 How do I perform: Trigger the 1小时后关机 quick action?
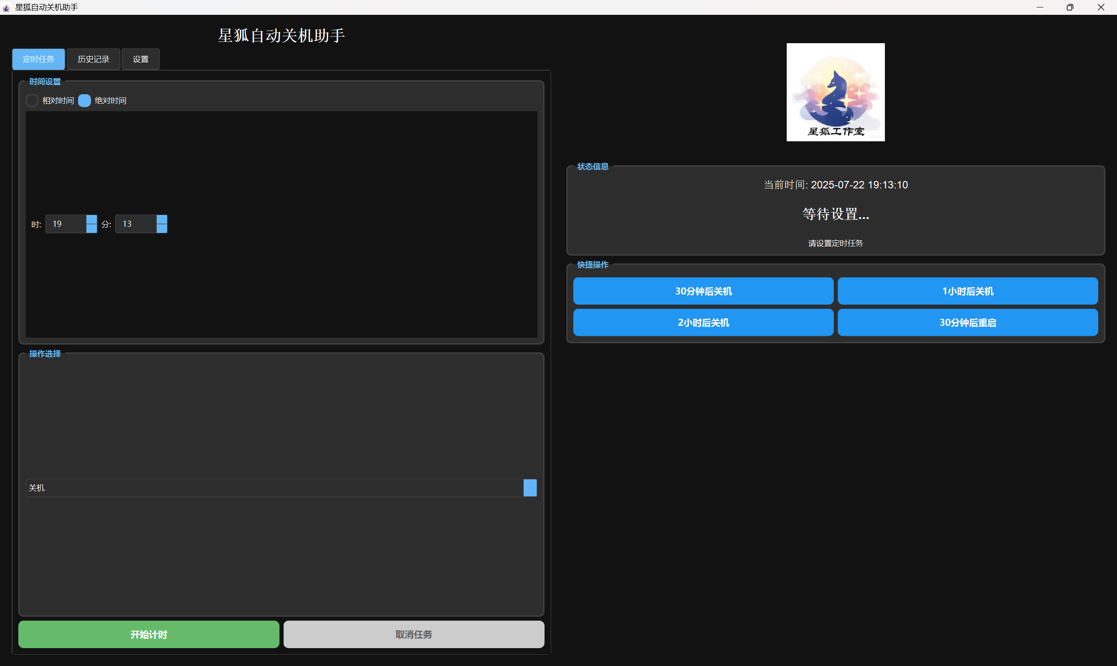[967, 291]
